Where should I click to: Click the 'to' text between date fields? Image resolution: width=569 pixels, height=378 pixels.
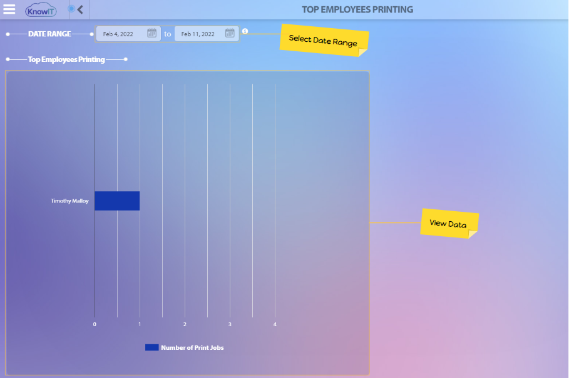(x=168, y=34)
